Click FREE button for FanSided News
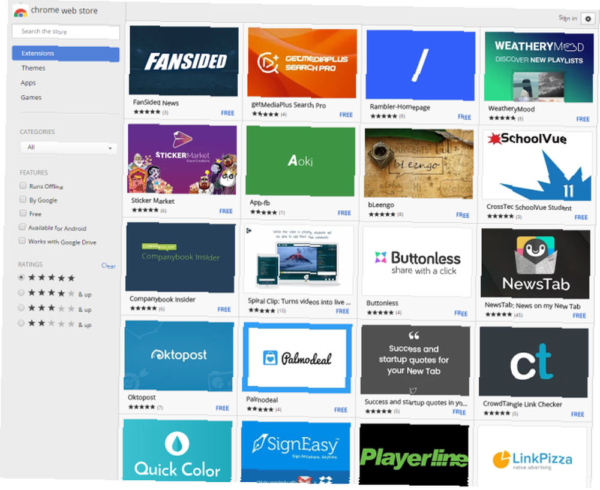600x490 pixels. [x=227, y=113]
